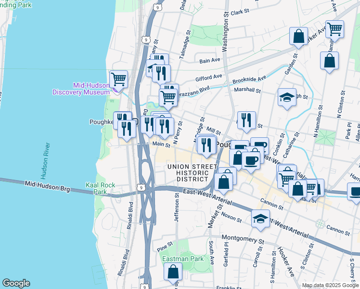Select the Garfield Pl label
This screenshot has width=360, height=289.
pyautogui.click(x=226, y=254)
